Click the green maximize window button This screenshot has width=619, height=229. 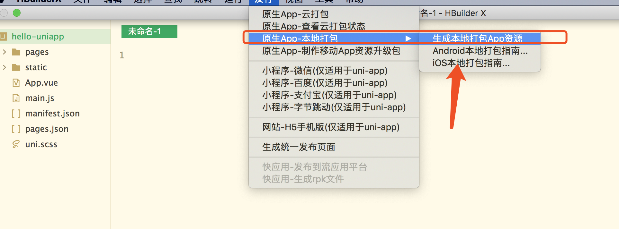(x=17, y=13)
